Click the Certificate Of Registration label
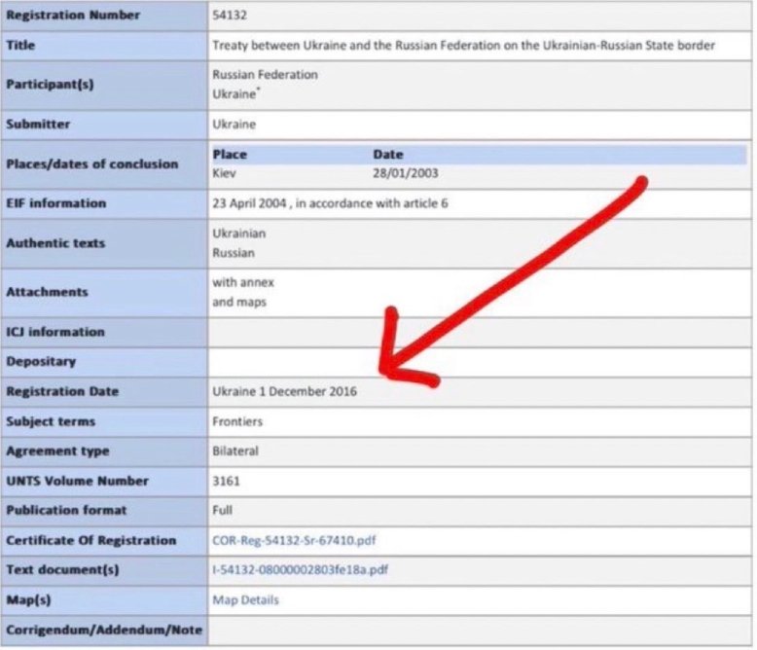The height and width of the screenshot is (650, 757). 91,540
